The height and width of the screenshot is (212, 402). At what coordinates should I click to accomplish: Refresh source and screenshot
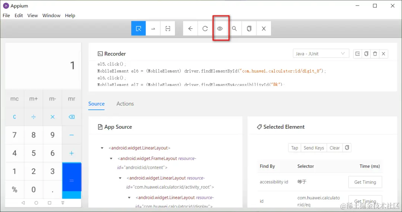[x=205, y=28]
